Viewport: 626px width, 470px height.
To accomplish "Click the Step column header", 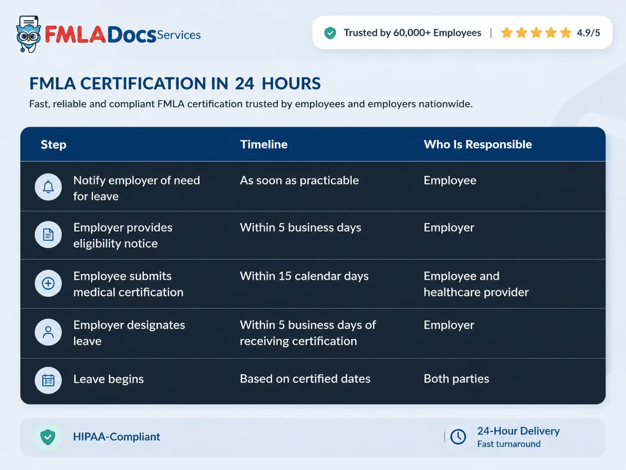I will pyautogui.click(x=54, y=145).
